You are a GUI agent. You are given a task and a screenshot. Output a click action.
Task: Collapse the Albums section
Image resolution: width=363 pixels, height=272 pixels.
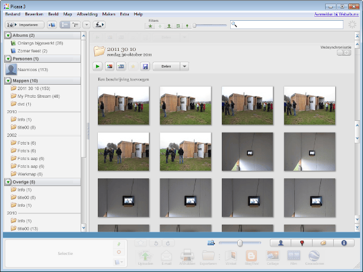click(8, 36)
